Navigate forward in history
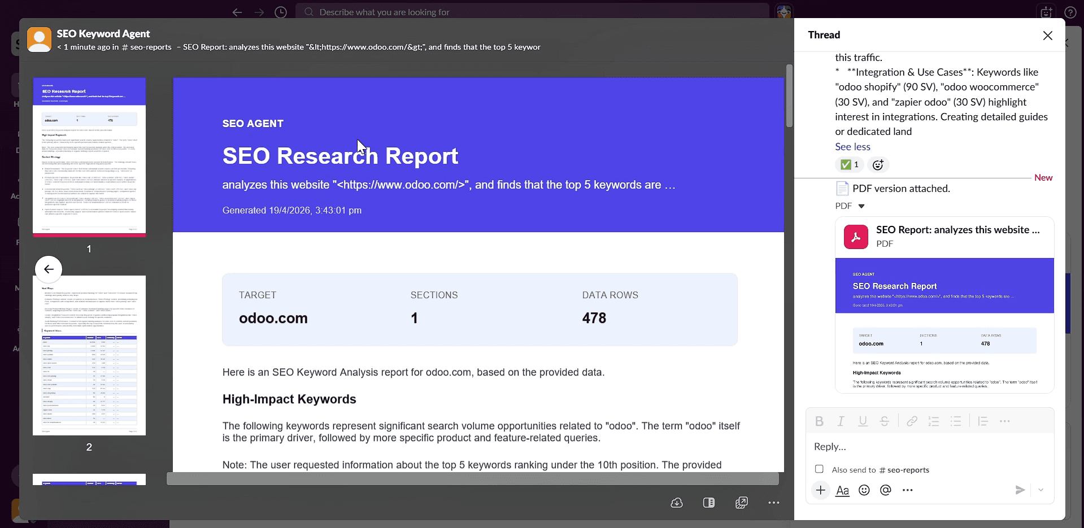Screen dimensions: 1084x528 click(x=259, y=12)
